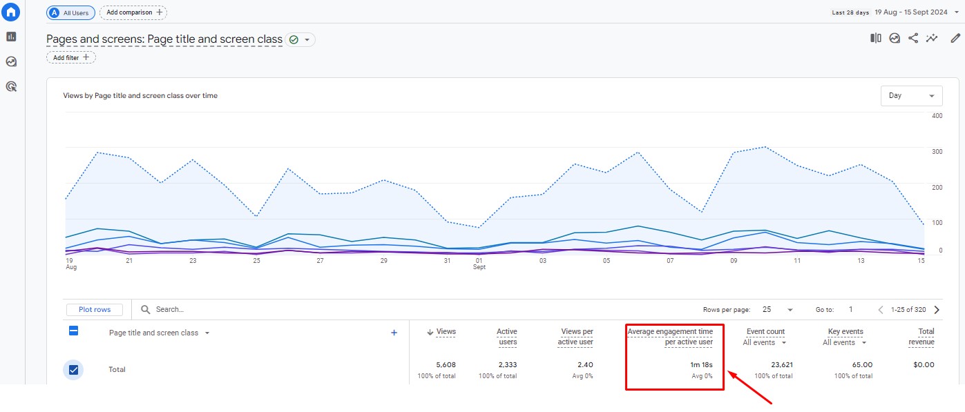Click the Plot rows button
This screenshot has width=965, height=412.
coord(95,310)
